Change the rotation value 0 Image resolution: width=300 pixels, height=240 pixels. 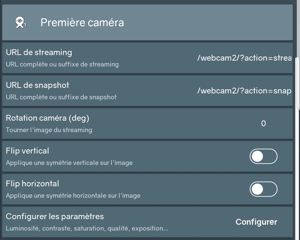coord(264,123)
